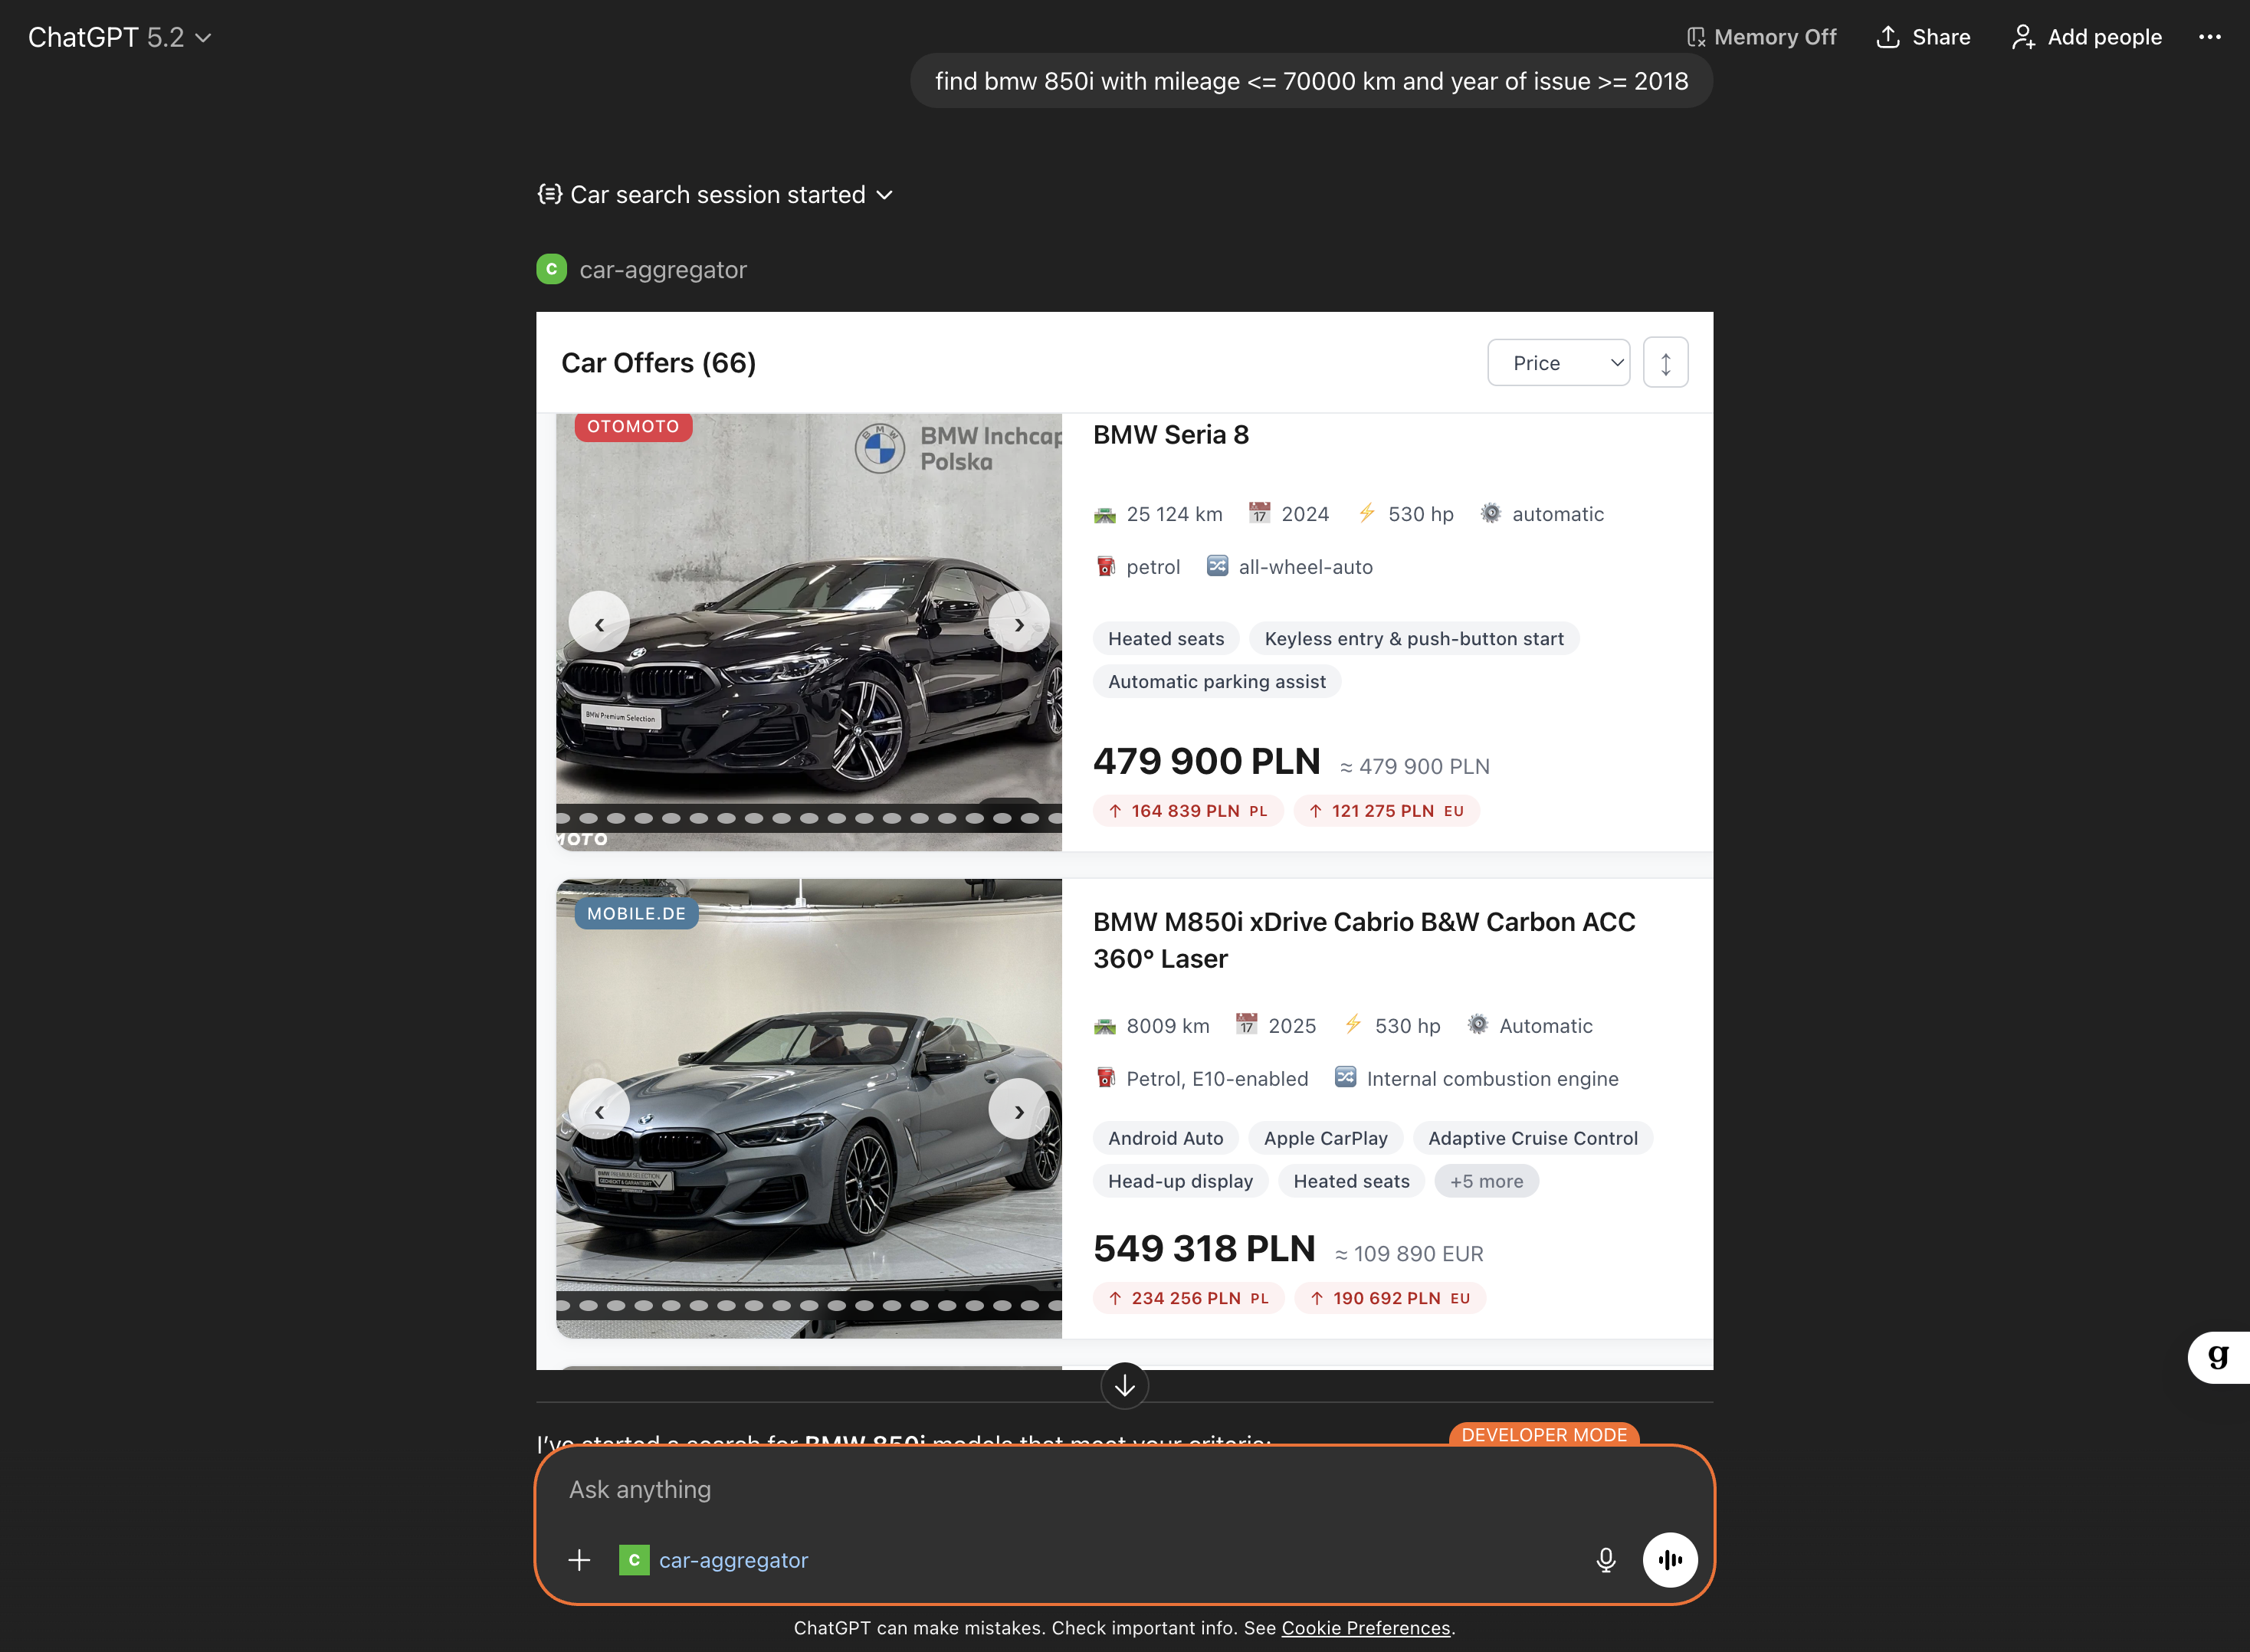2250x1652 pixels.
Task: Click the Share button
Action: [x=1923, y=37]
